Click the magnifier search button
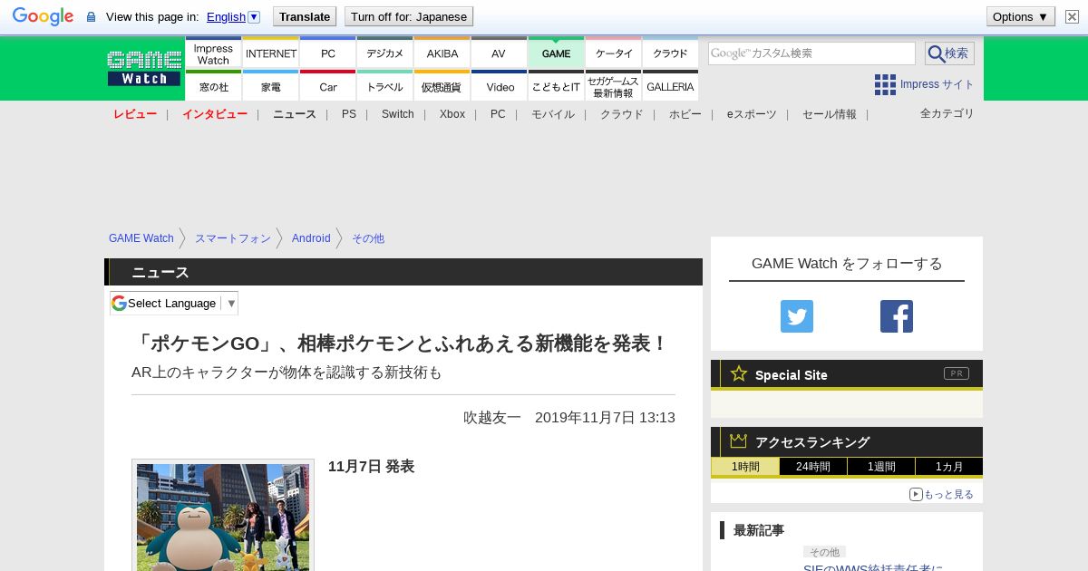1088x571 pixels. 949,53
